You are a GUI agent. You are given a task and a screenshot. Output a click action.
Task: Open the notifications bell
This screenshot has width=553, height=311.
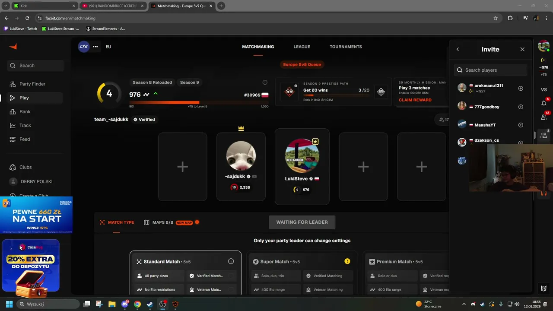(544, 103)
